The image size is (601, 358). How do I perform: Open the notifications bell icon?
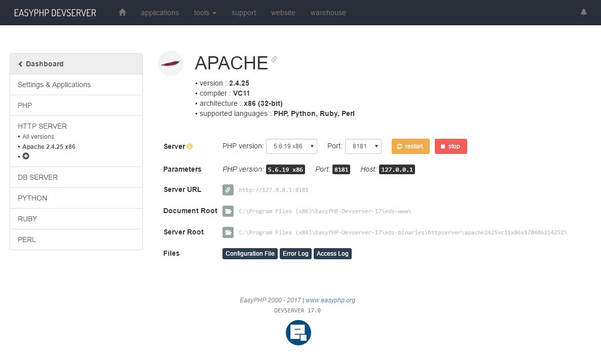(583, 12)
